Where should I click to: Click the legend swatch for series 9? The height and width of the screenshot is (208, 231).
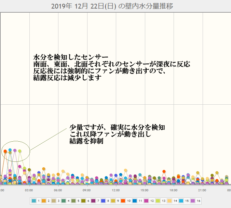(x=113, y=201)
